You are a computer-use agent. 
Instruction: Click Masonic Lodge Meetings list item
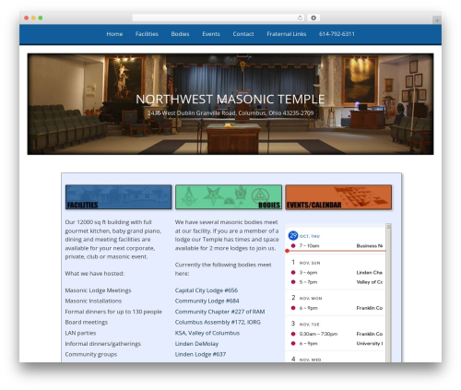[98, 290]
